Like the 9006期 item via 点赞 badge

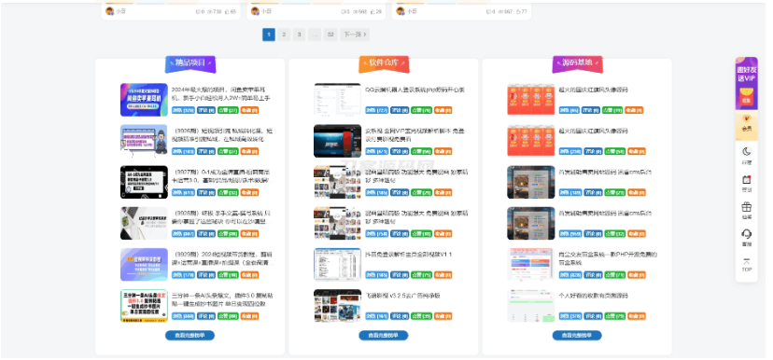228,151
